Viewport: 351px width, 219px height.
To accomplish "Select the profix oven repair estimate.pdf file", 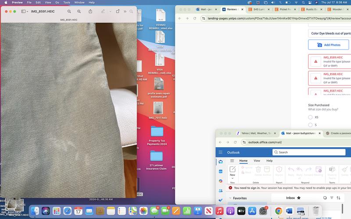I will tap(159, 88).
